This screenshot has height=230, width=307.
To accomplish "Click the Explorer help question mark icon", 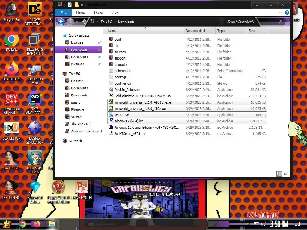I will (x=287, y=13).
